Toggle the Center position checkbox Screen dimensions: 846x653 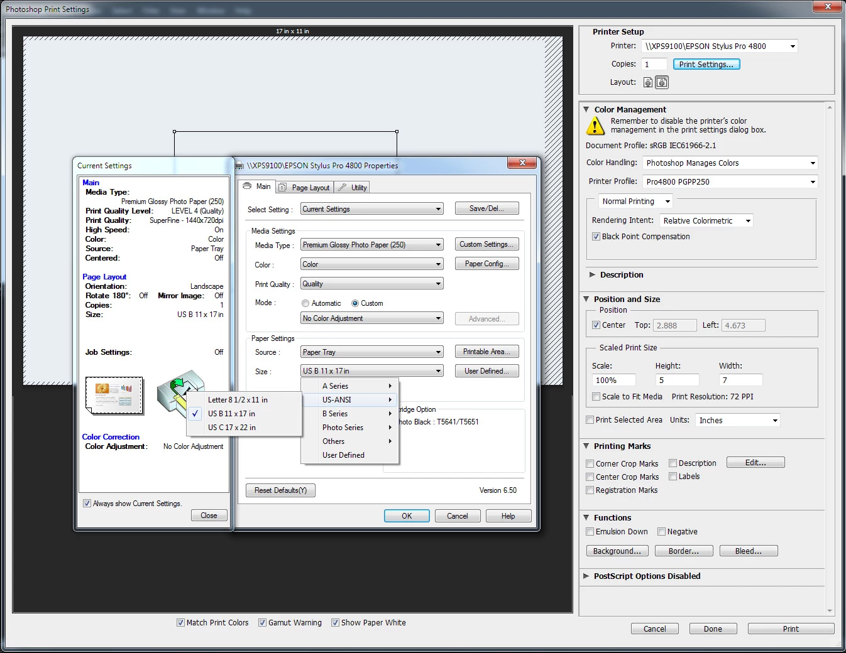click(x=596, y=325)
